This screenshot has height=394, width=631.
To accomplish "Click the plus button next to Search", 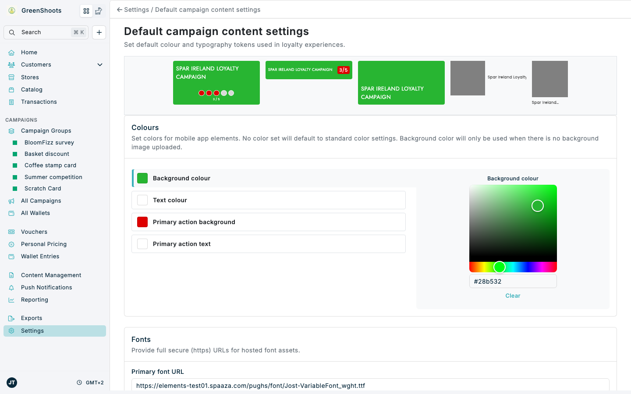I will tap(99, 32).
